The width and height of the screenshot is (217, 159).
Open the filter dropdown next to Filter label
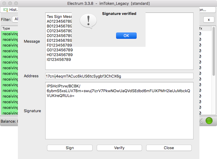15,19
